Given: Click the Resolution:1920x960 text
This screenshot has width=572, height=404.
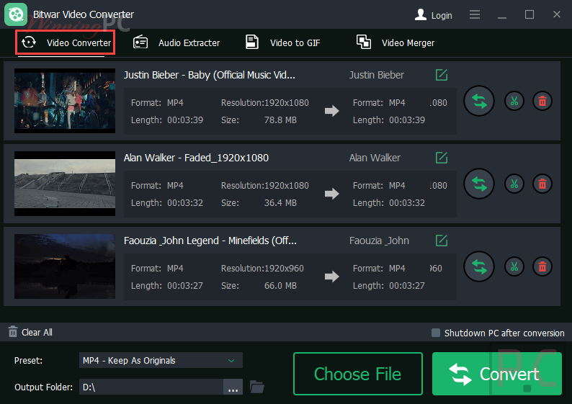Looking at the screenshot, I should point(262,269).
